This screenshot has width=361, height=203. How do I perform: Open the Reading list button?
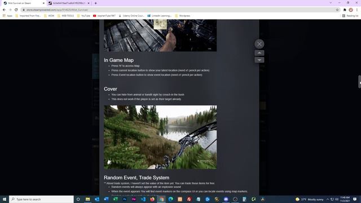click(x=350, y=16)
